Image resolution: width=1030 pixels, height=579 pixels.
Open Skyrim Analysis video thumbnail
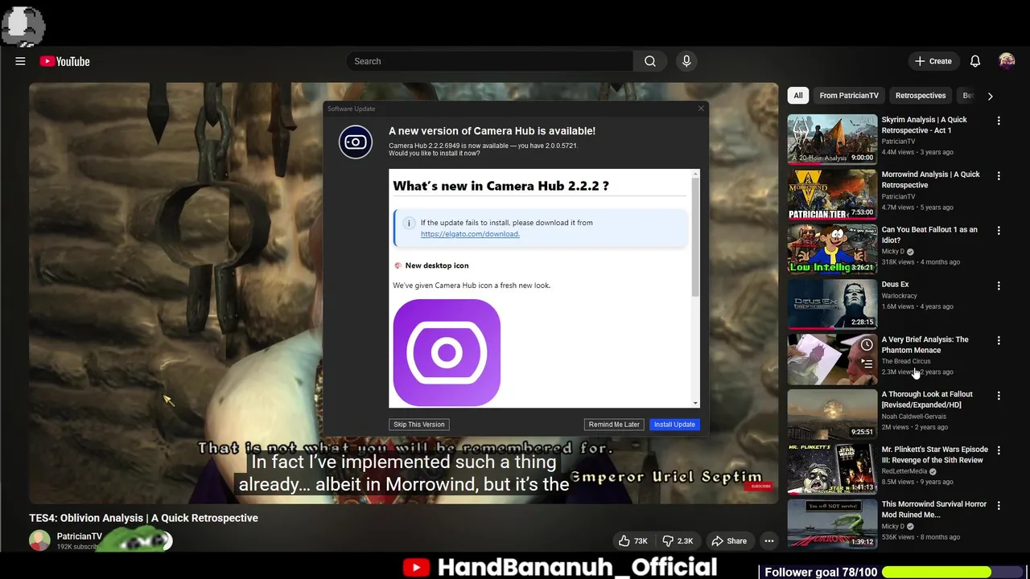832,139
